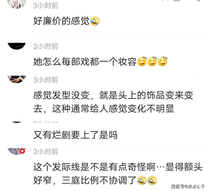Select the comment 好廉价的感觉
The height and width of the screenshot is (191, 210).
pyautogui.click(x=61, y=21)
